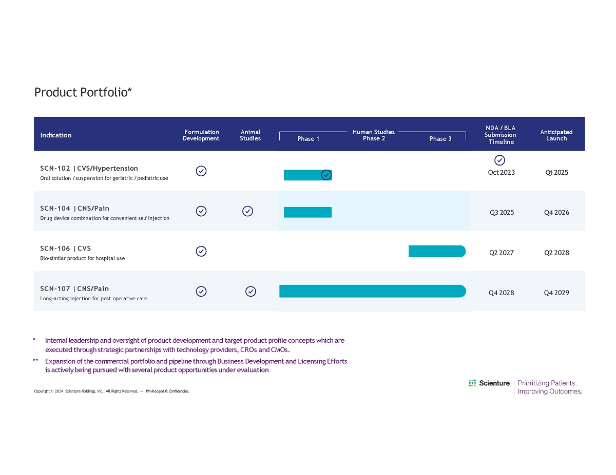Viewport: 616px width, 475px height.
Task: Click the checkmark on SCN-102 Phase 1 bar
Action: click(x=326, y=175)
